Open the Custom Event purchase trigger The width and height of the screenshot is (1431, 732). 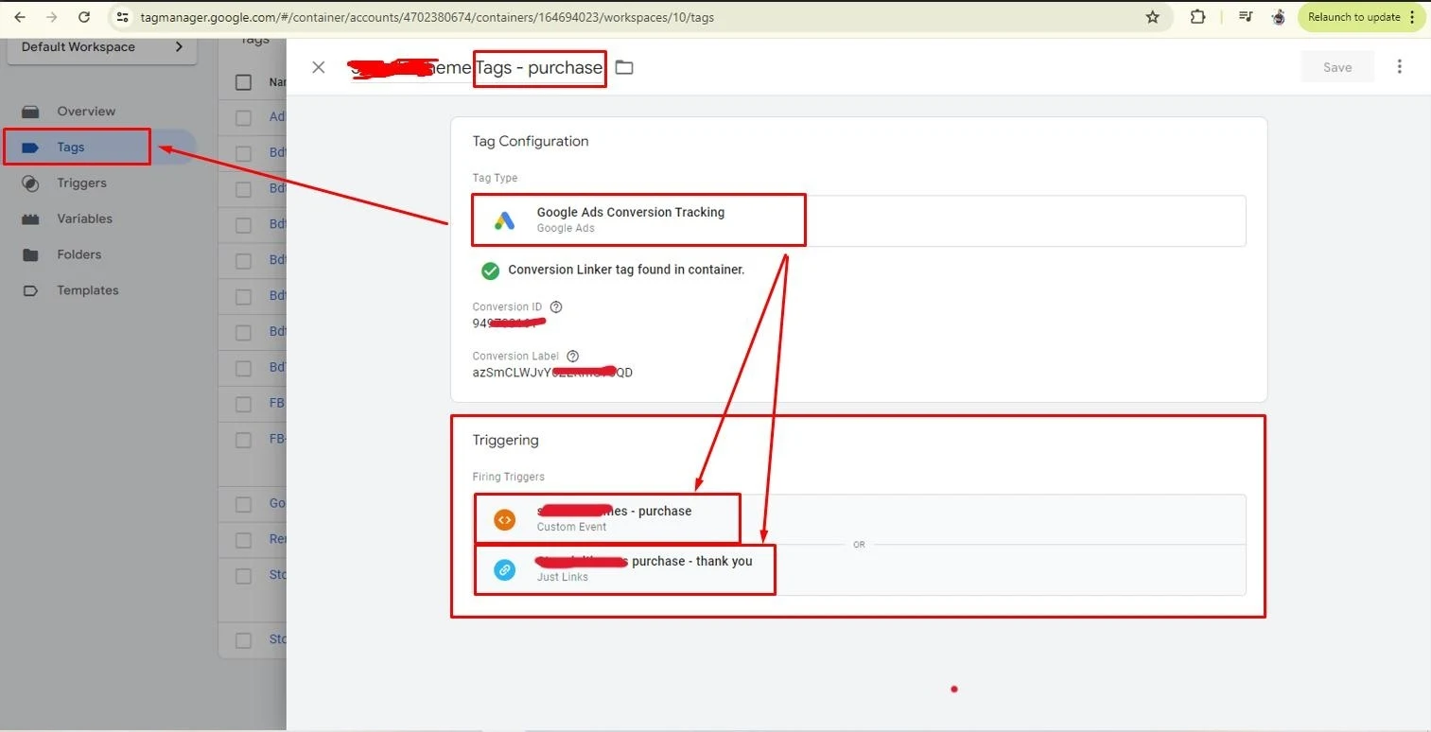(859, 519)
